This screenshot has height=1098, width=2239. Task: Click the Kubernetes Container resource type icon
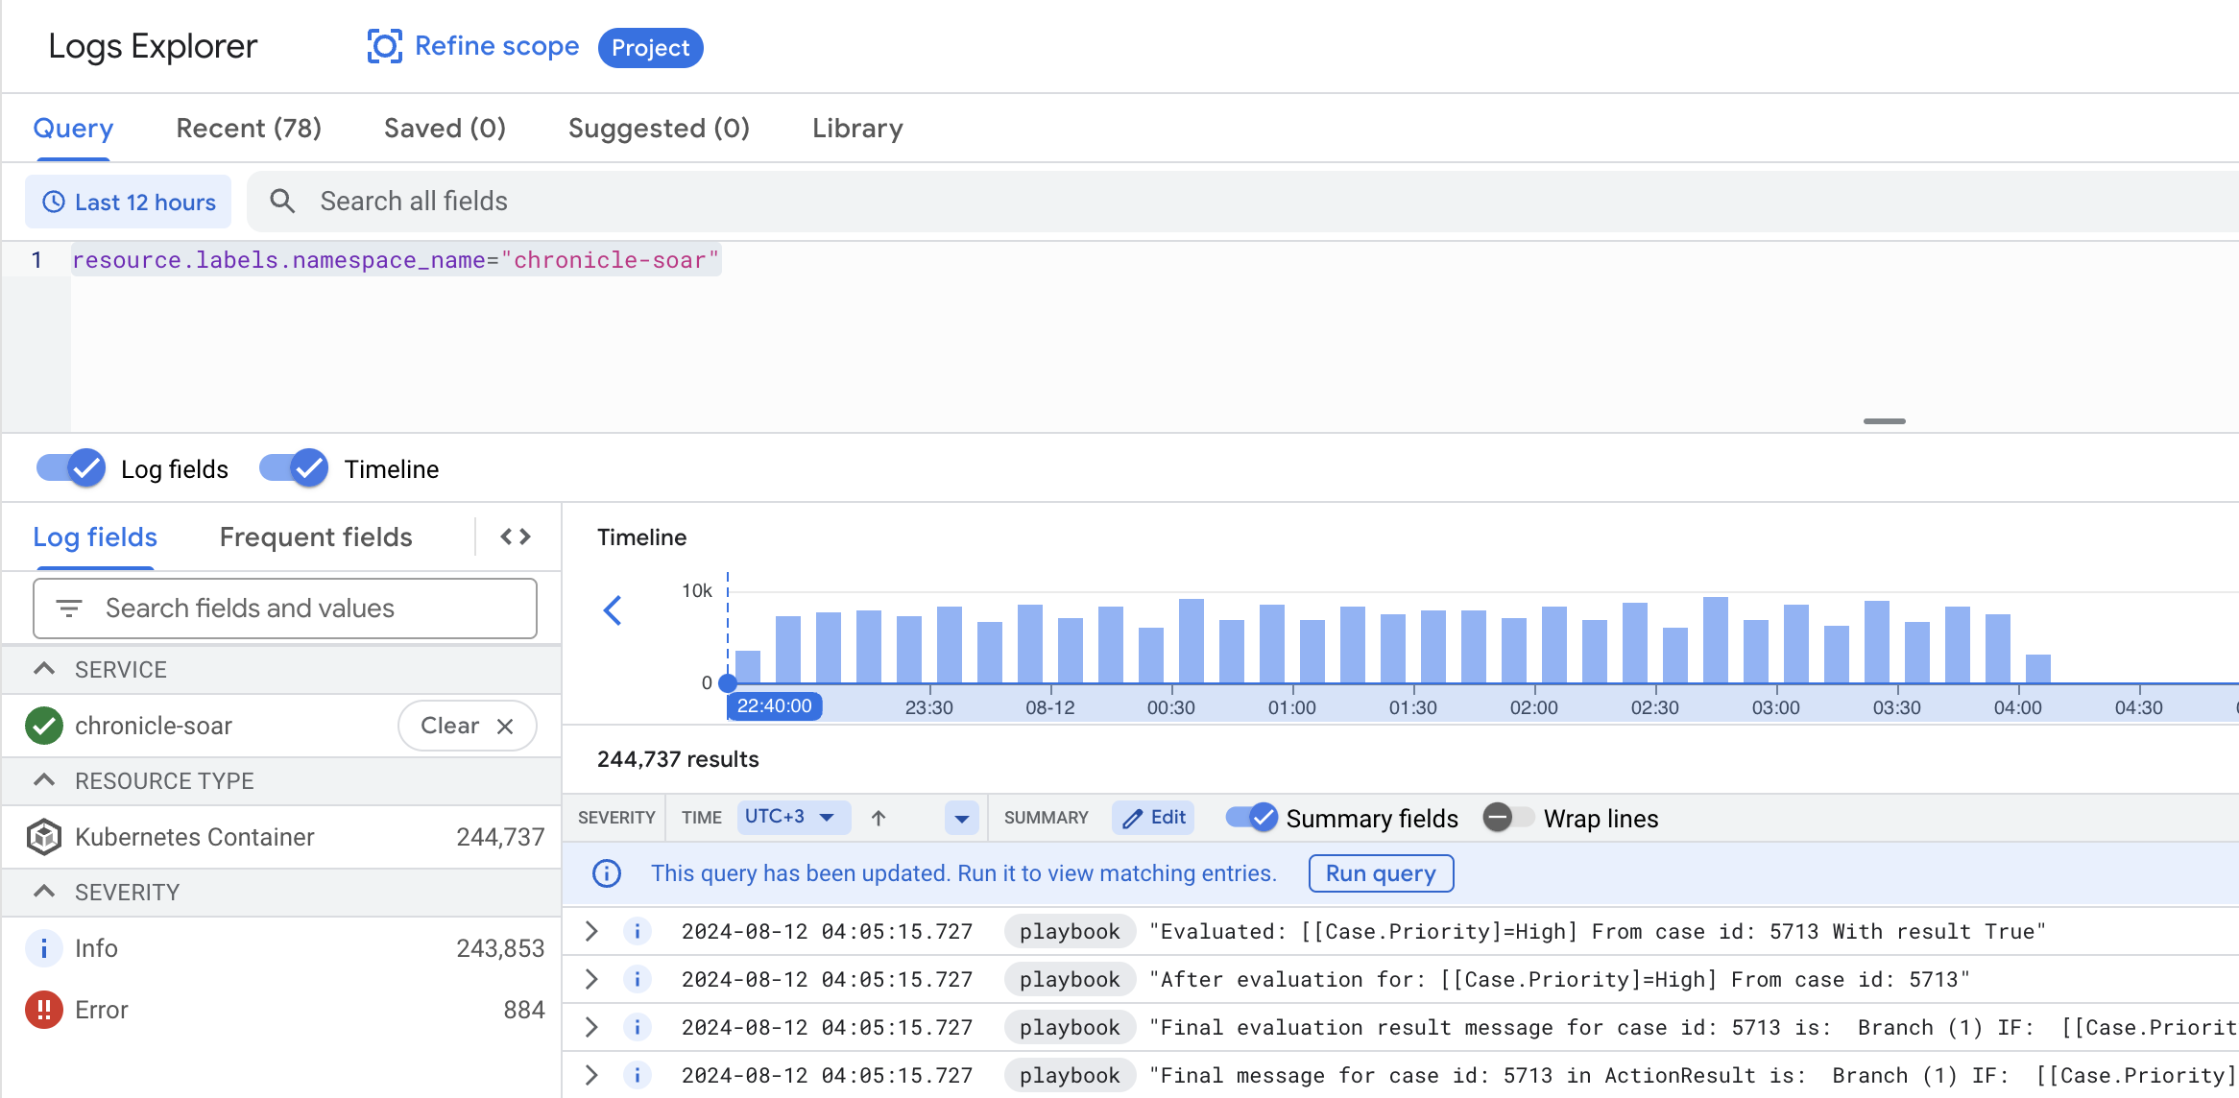point(44,835)
